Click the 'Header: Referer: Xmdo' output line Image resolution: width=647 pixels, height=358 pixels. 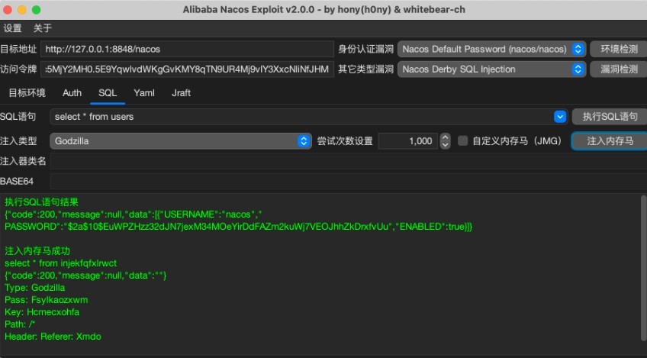pos(53,337)
